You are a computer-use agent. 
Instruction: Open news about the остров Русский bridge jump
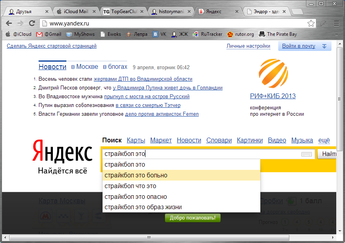[147, 97]
